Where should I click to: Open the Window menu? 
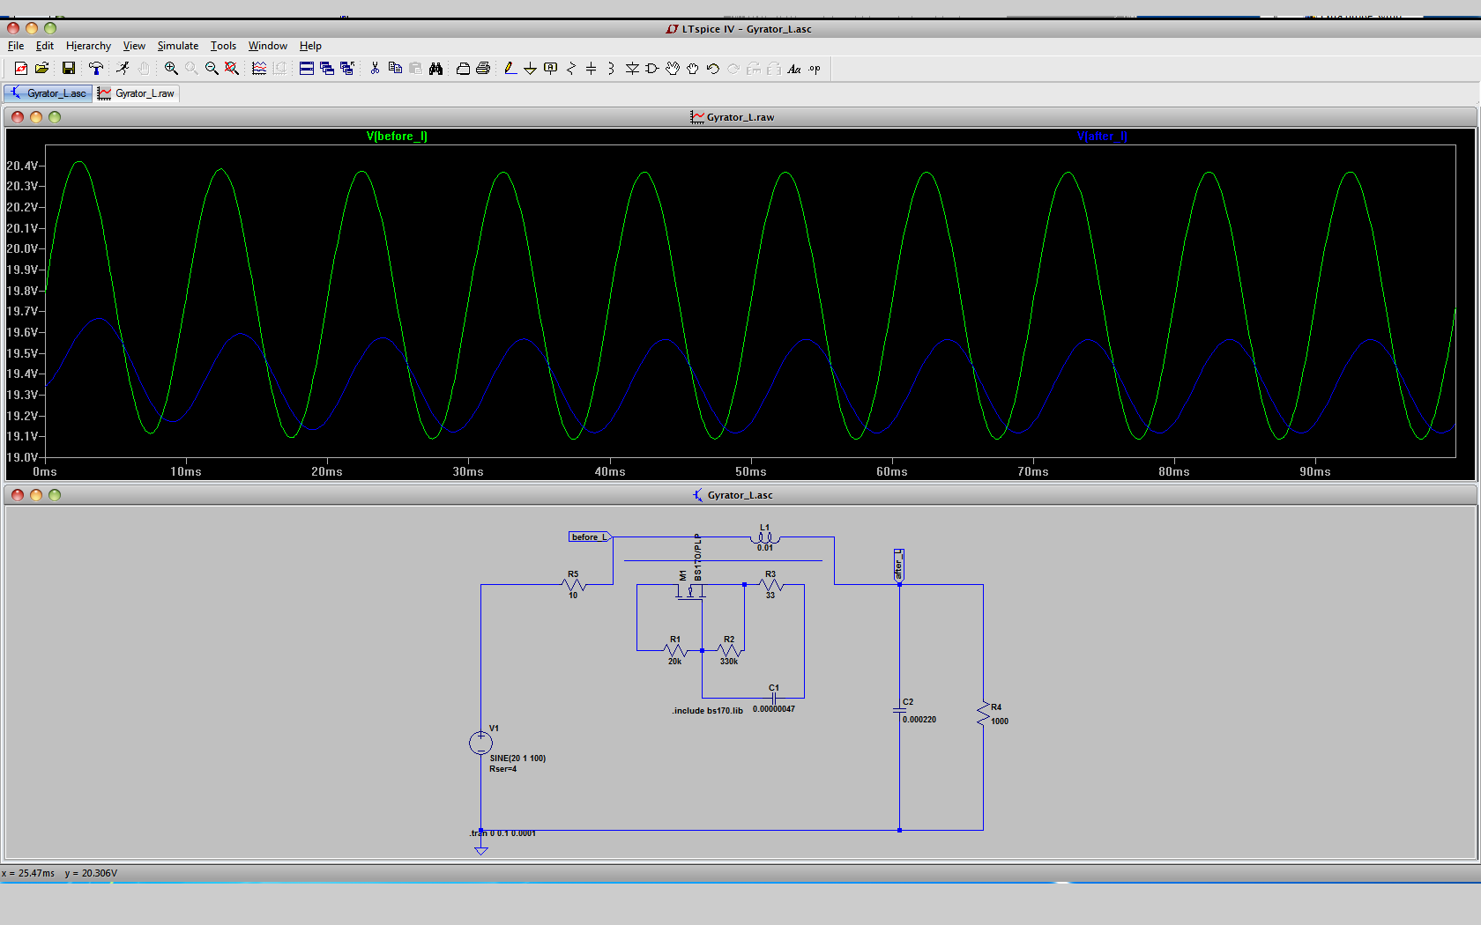(x=268, y=46)
